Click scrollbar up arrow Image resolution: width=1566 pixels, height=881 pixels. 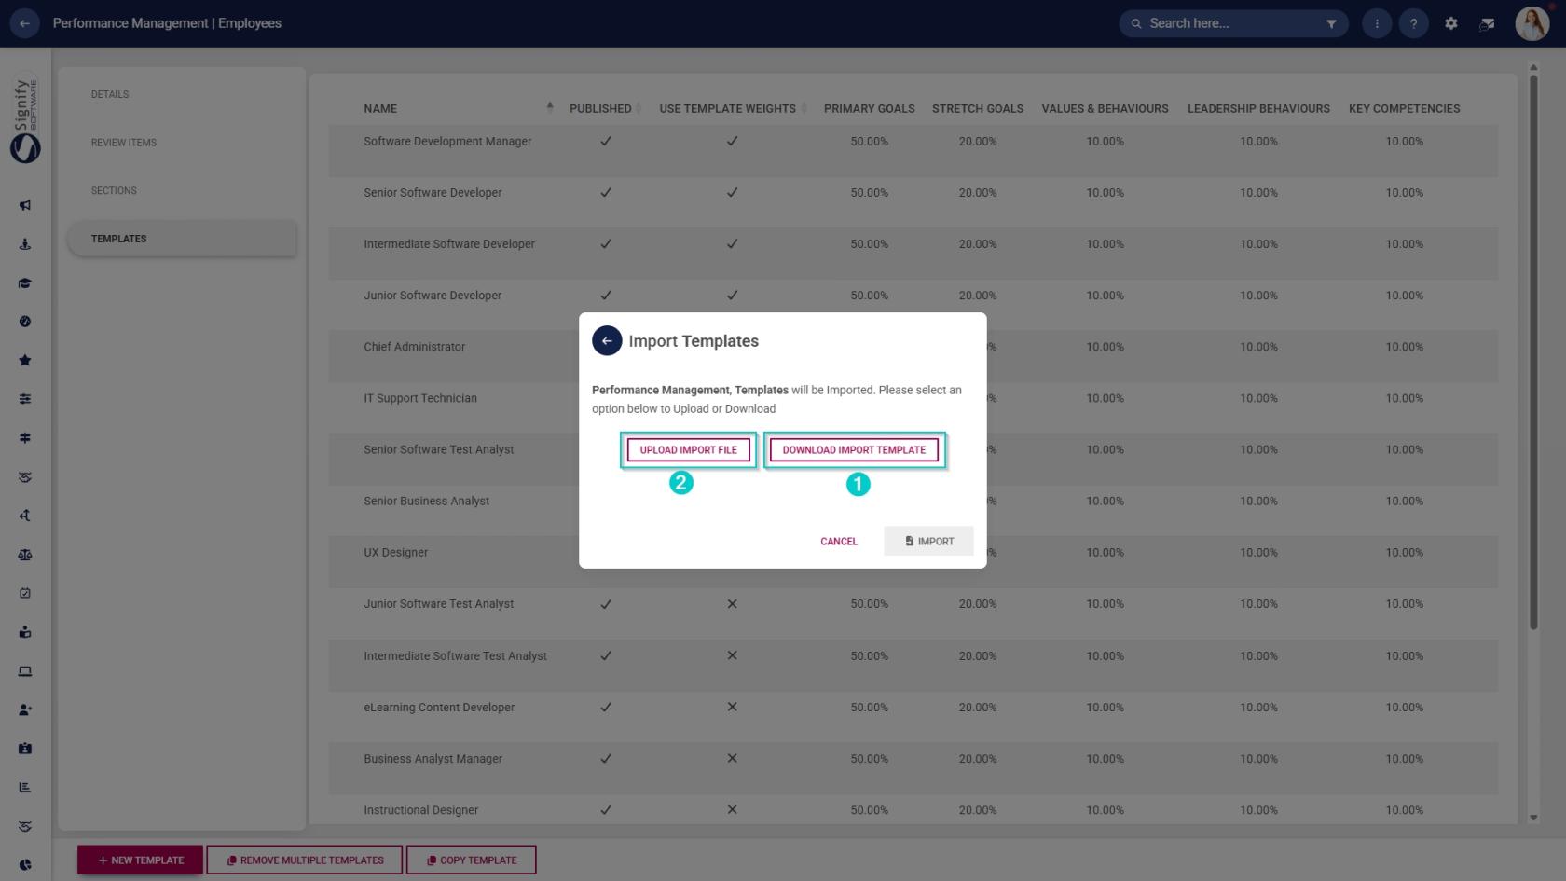click(1533, 67)
